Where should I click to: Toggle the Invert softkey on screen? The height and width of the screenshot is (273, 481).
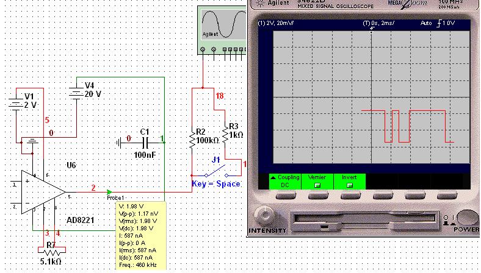[x=349, y=182]
